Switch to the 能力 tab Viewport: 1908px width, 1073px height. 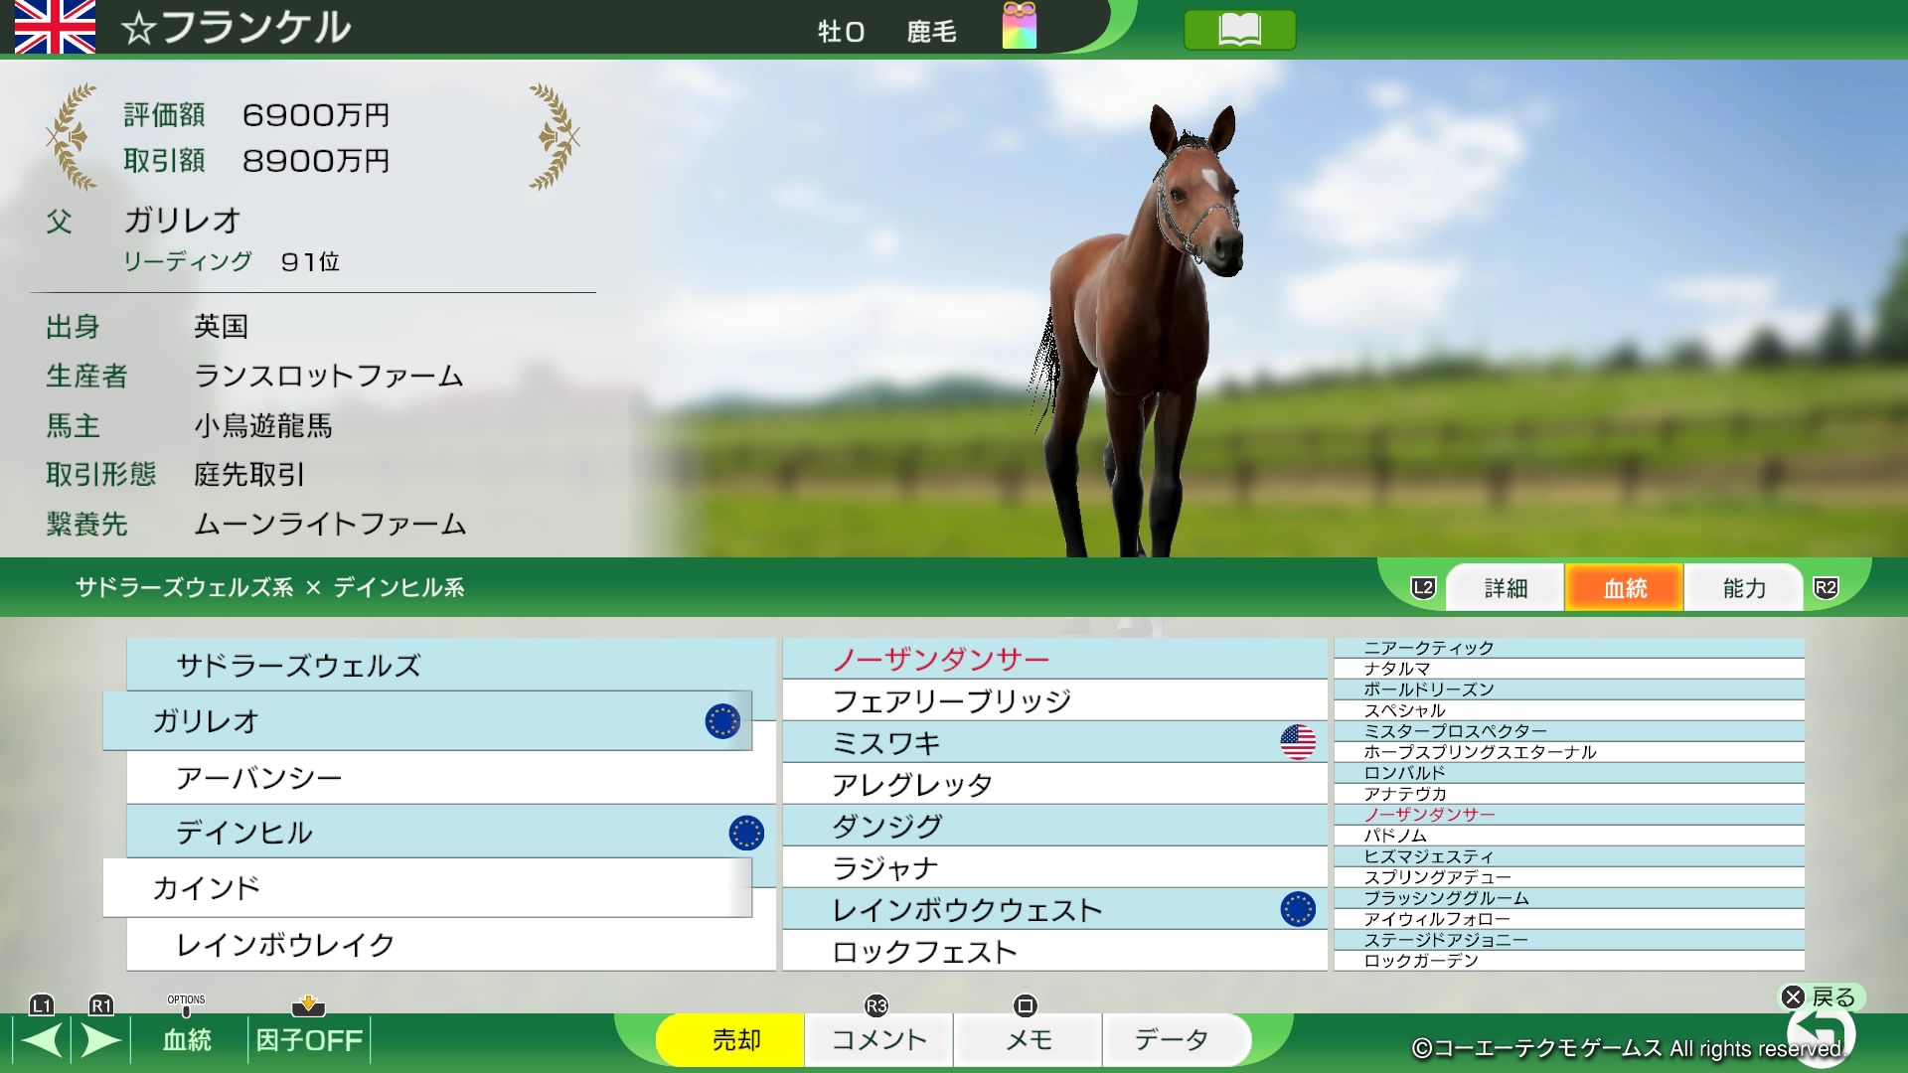point(1744,588)
